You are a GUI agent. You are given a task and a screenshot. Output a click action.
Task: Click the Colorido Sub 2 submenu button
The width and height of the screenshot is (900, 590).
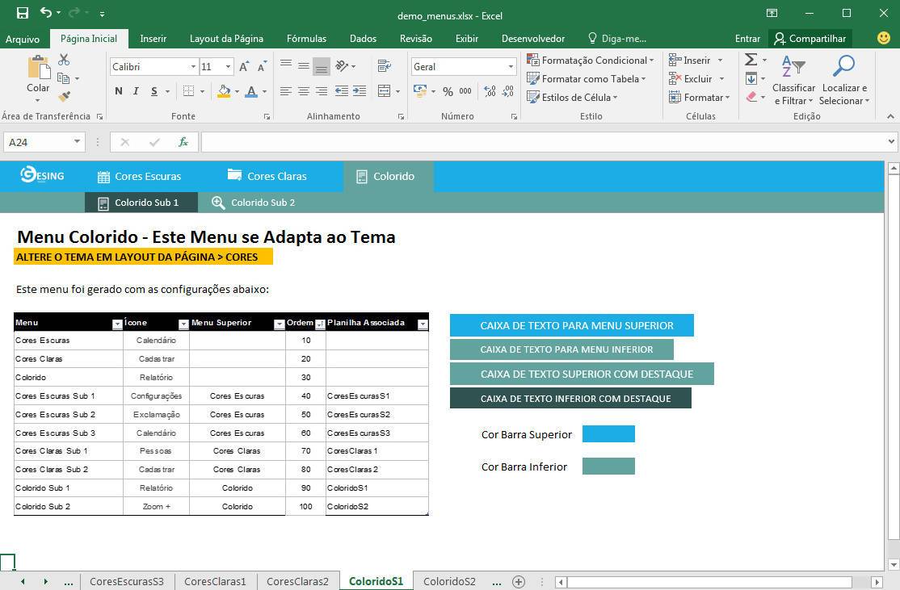click(254, 203)
